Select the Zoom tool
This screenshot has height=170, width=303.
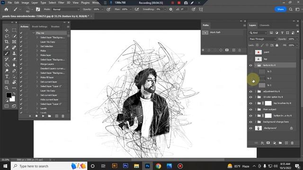(x=7, y=88)
